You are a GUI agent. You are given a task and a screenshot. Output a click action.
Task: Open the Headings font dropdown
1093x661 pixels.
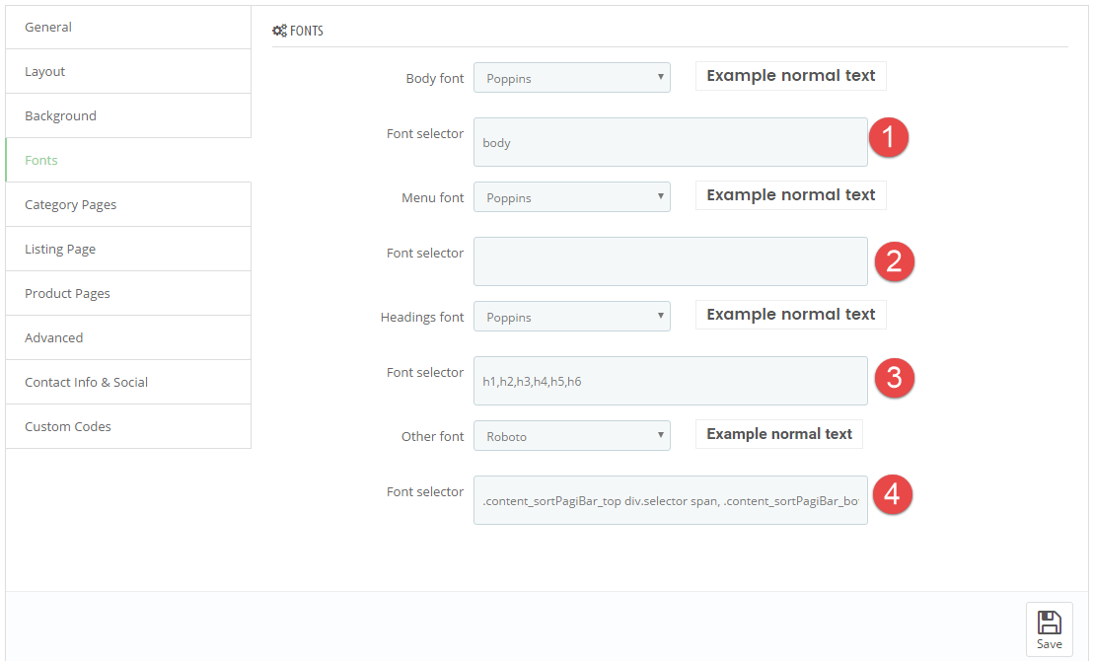572,317
